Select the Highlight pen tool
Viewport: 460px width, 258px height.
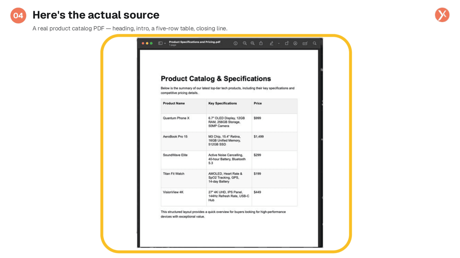click(x=271, y=43)
